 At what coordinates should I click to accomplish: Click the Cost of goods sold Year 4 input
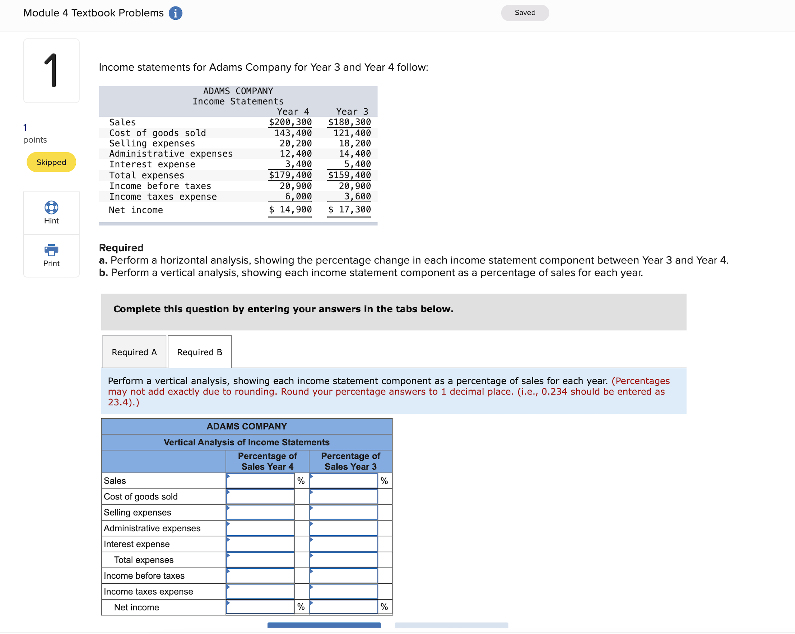click(260, 497)
